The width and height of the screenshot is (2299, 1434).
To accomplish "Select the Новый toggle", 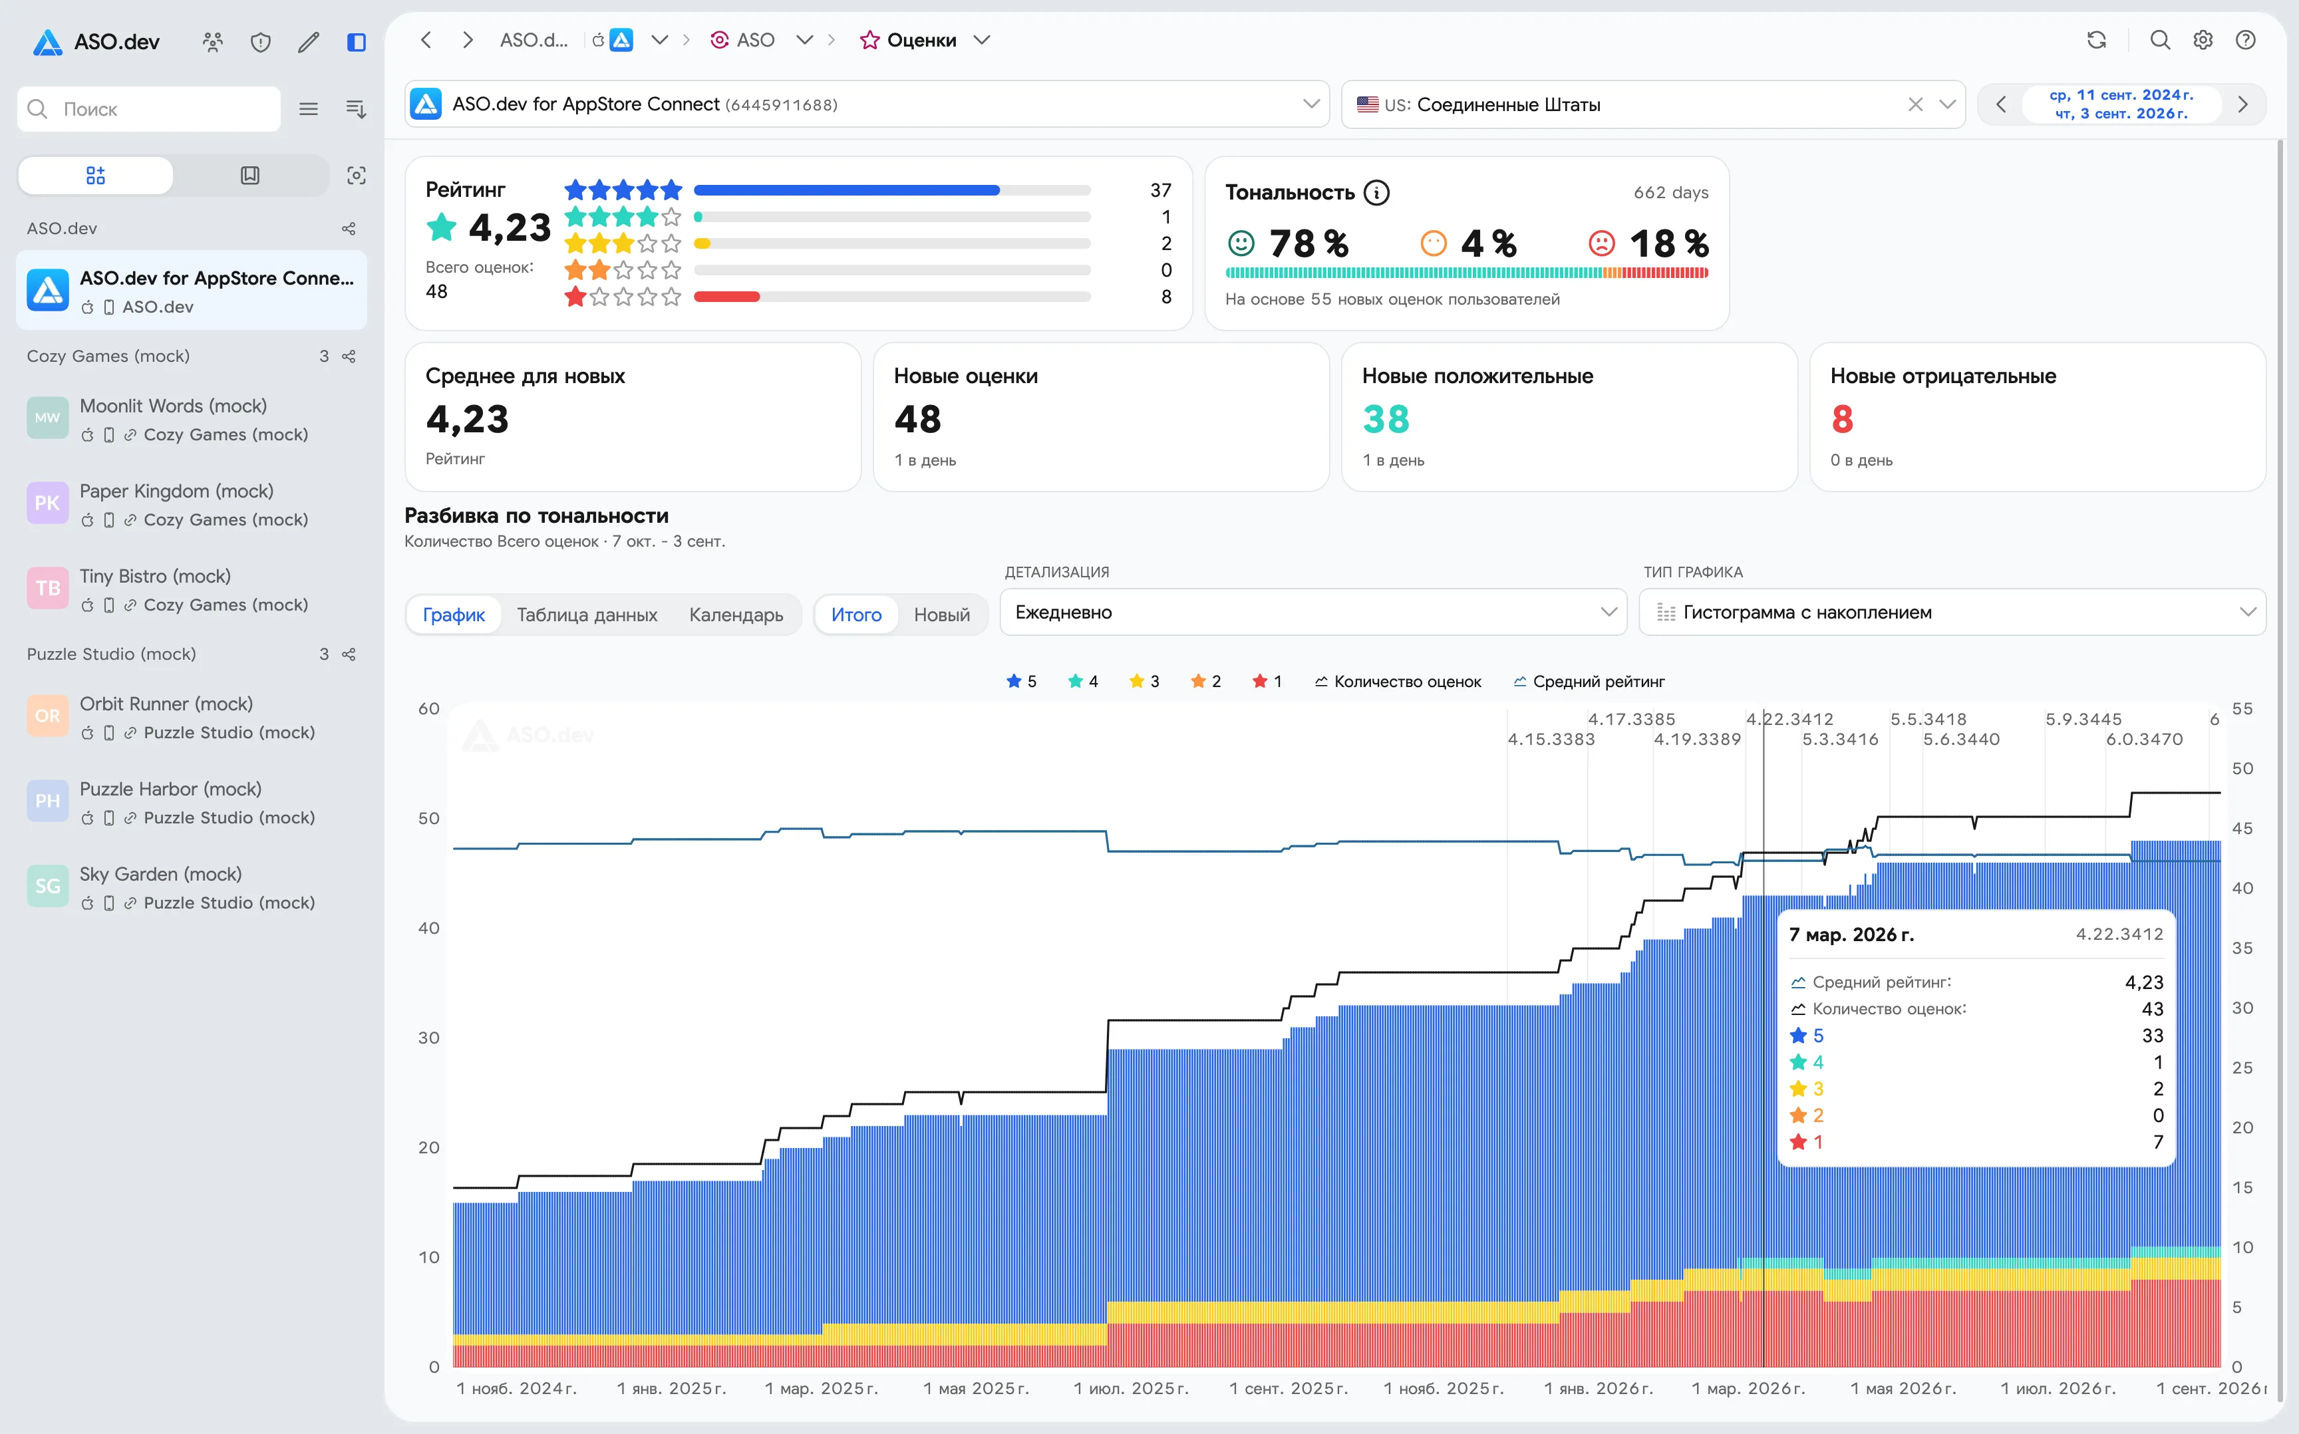I will point(942,615).
